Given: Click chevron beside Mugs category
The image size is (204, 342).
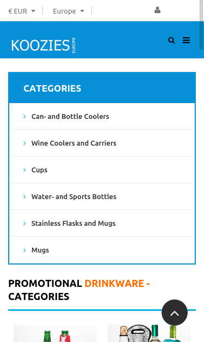Looking at the screenshot, I should [x=24, y=250].
